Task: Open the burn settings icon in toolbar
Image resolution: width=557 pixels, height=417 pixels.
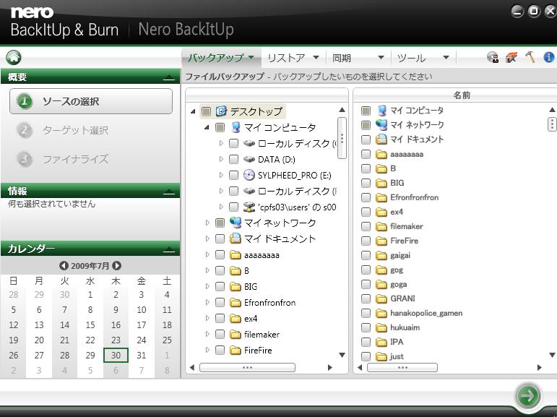Action: [x=511, y=57]
